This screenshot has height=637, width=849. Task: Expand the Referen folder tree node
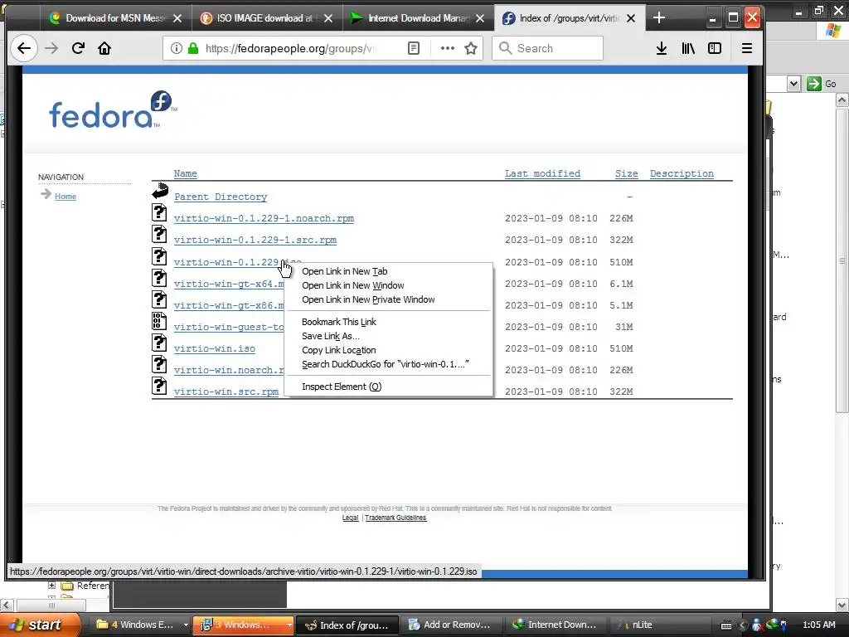click(51, 585)
